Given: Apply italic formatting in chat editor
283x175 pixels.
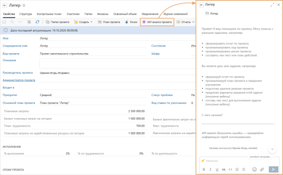Looking at the screenshot, I should (210, 169).
